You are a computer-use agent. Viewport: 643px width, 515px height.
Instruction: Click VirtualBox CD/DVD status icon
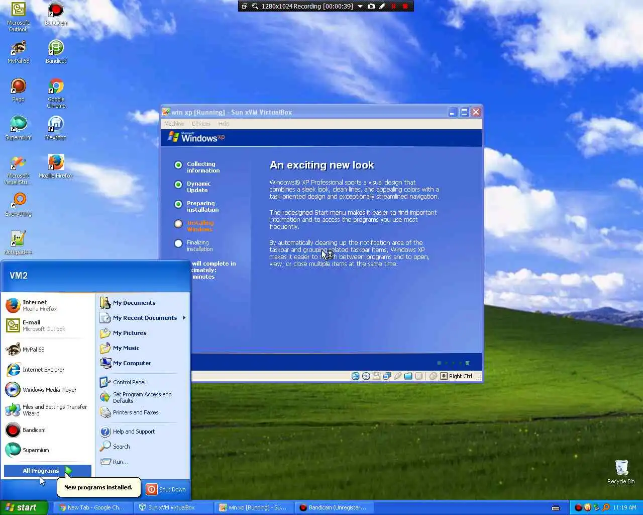click(x=366, y=376)
